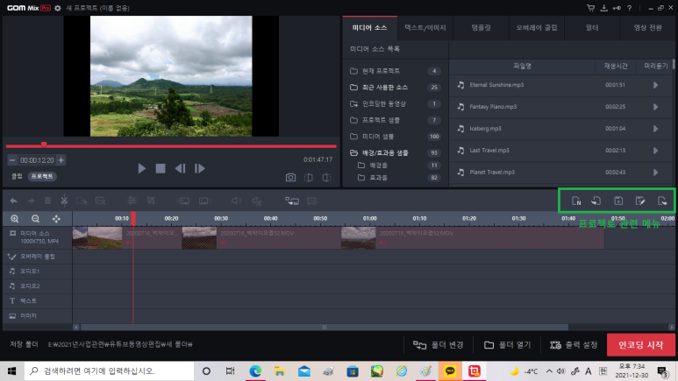Preview Planet Travel.mp3 audio

[655, 173]
